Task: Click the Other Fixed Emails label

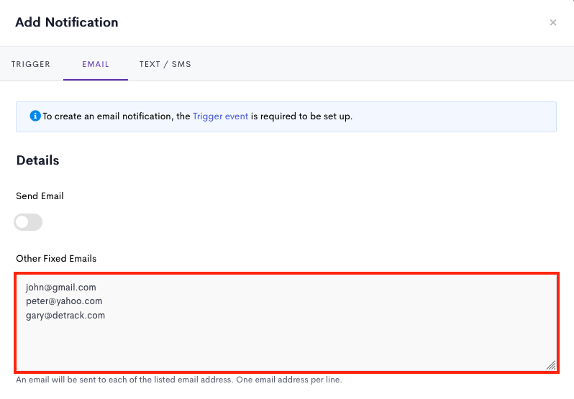Action: tap(56, 259)
